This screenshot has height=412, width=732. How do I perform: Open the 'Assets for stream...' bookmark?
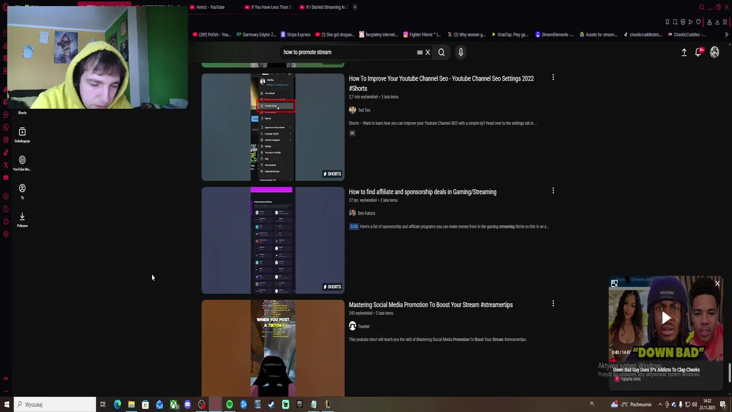(x=598, y=34)
